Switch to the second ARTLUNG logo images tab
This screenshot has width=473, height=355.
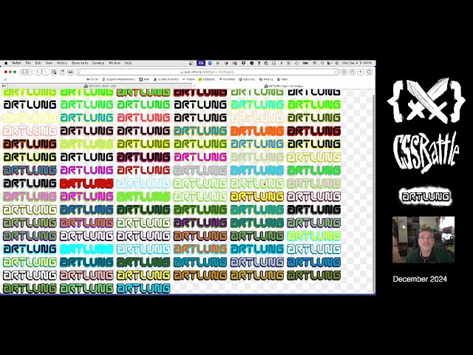(x=284, y=86)
